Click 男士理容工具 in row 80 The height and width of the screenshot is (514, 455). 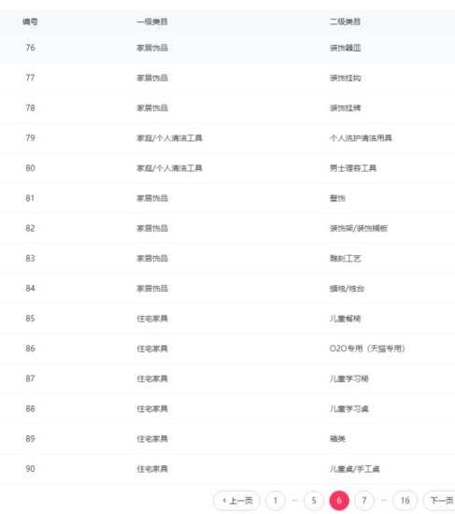click(x=353, y=168)
